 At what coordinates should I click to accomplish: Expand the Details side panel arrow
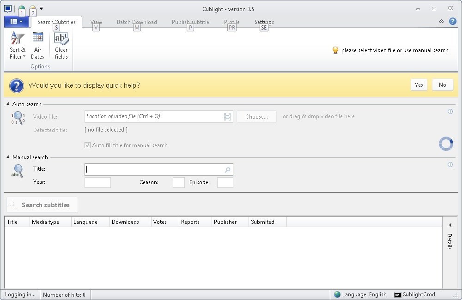click(x=450, y=225)
